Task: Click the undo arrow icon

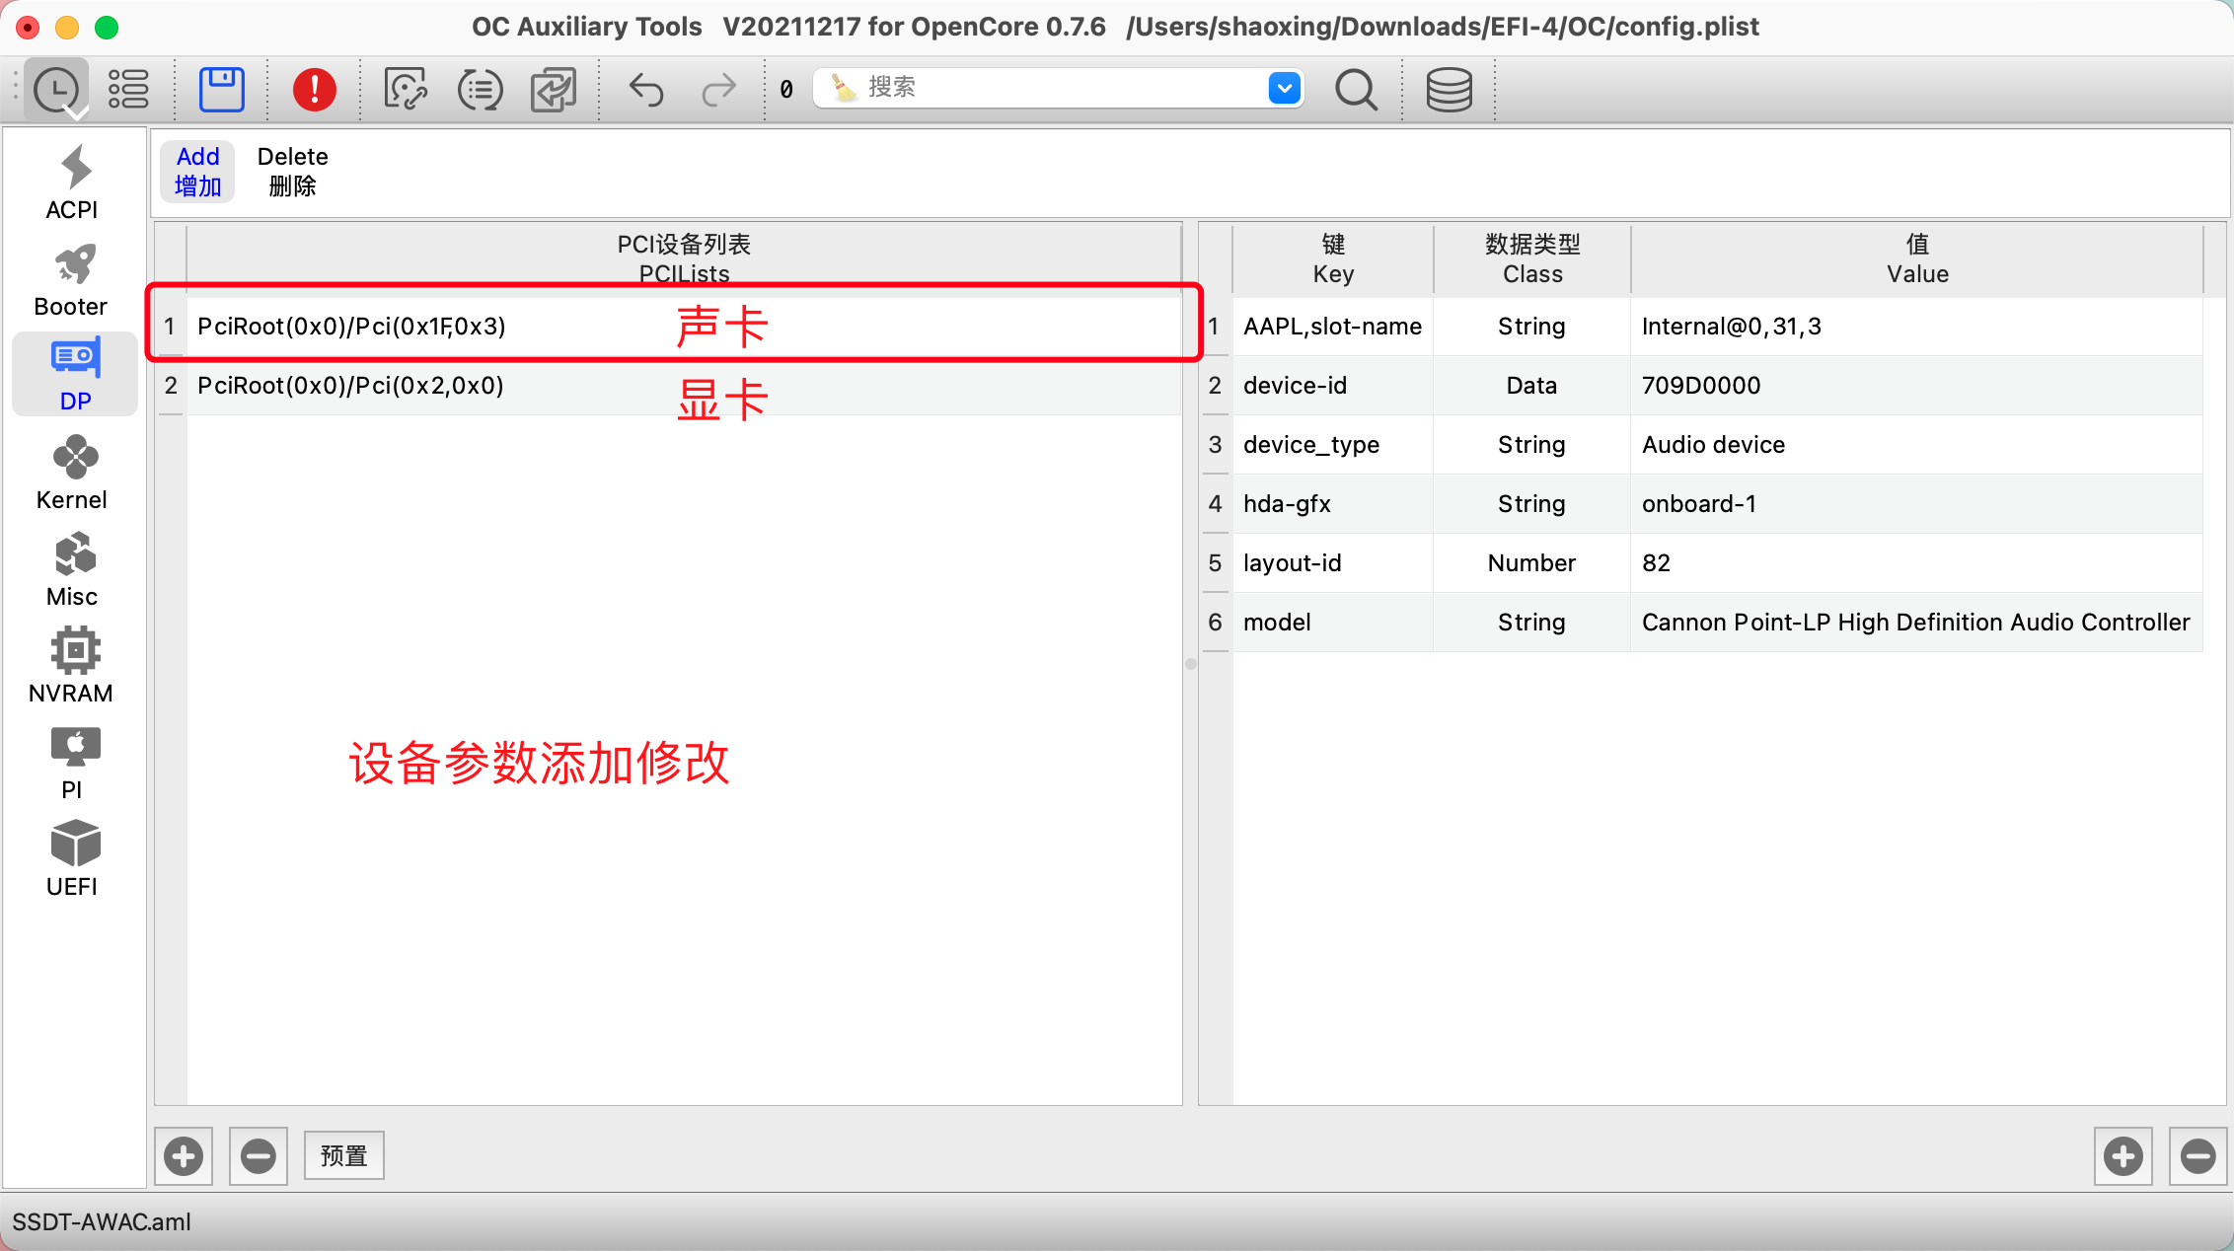Action: click(x=646, y=90)
